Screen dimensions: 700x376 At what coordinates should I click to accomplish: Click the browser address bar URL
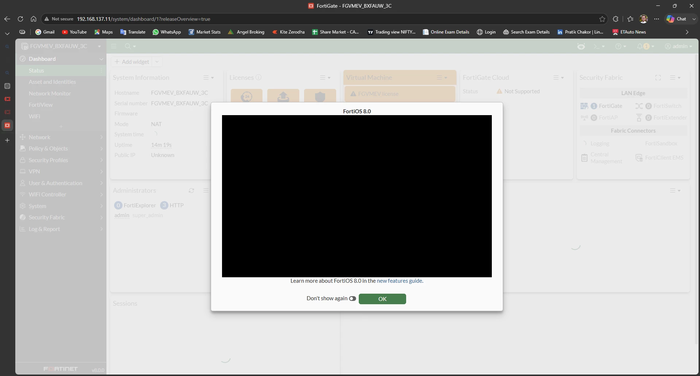144,19
